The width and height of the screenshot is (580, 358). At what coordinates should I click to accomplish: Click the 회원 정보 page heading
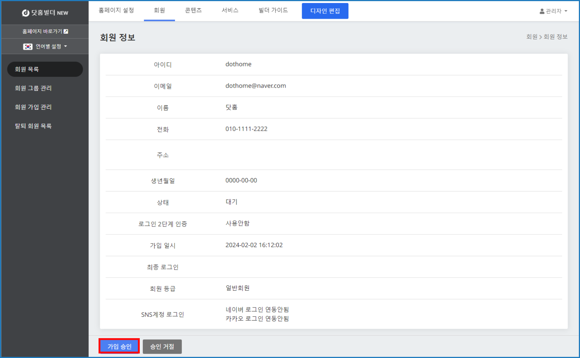coord(117,37)
